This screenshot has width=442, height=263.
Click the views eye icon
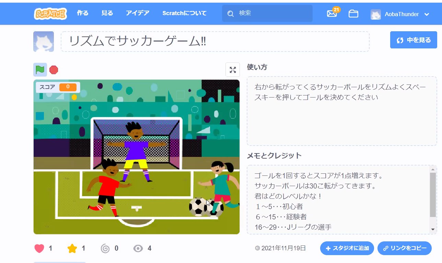coord(138,248)
